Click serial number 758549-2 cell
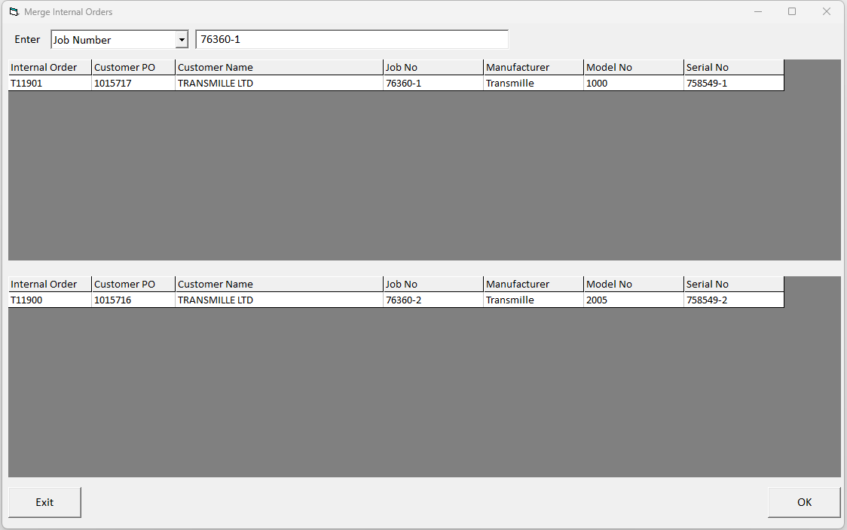This screenshot has height=530, width=847. pyautogui.click(x=734, y=300)
